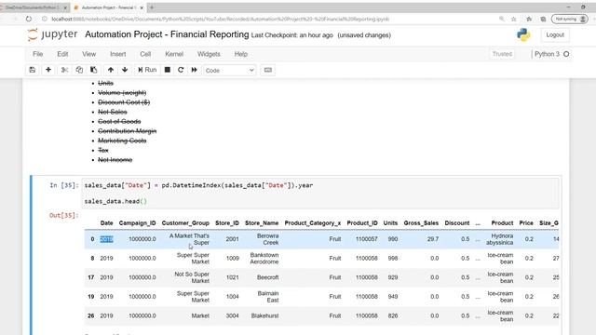The image size is (596, 335).
Task: Click the Berowra Creek store name cell
Action: point(267,239)
